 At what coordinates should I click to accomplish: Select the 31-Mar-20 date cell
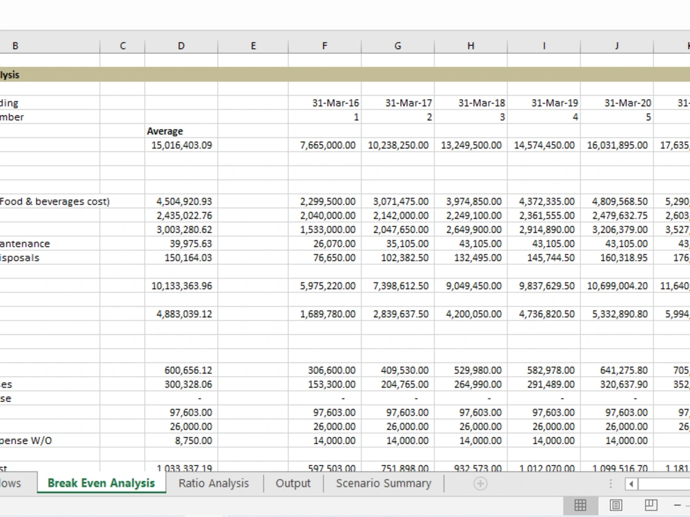pyautogui.click(x=617, y=103)
